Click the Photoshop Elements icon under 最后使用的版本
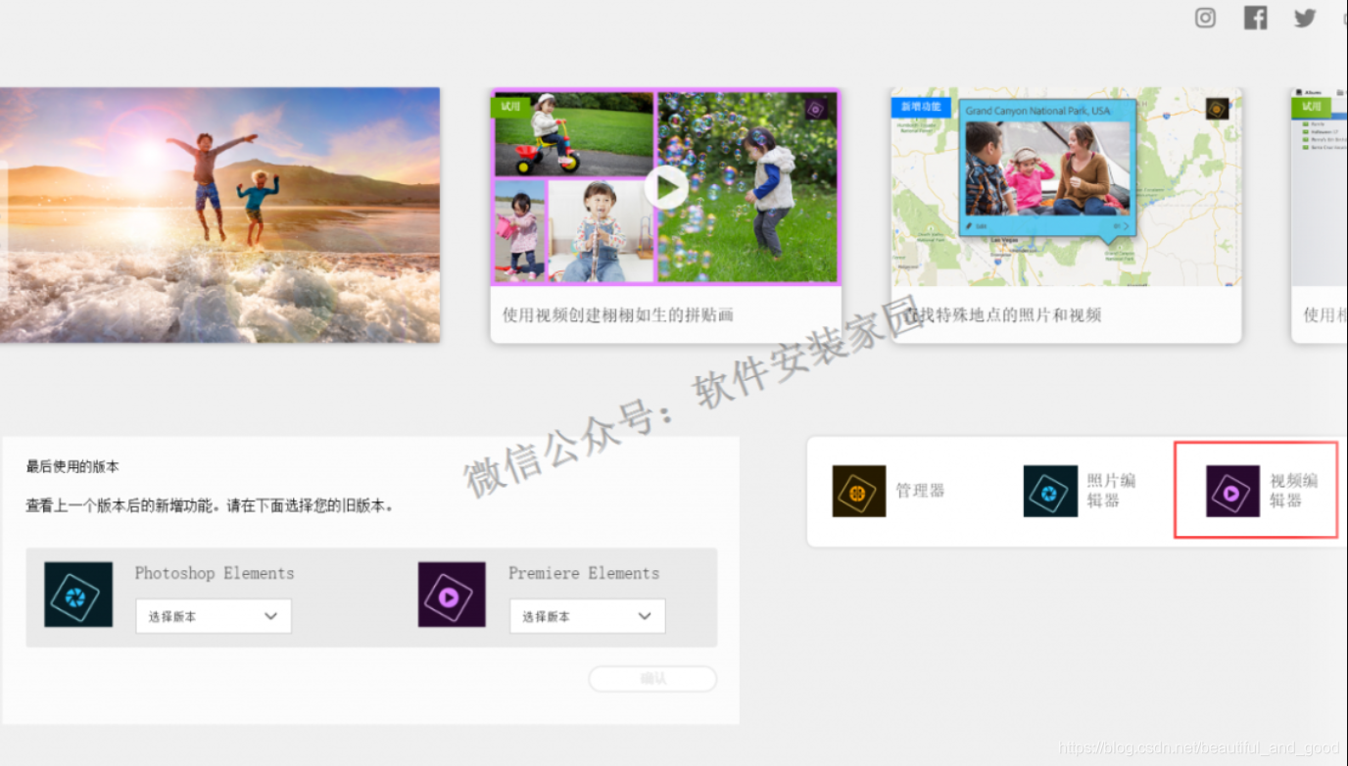1348x766 pixels. coord(78,595)
